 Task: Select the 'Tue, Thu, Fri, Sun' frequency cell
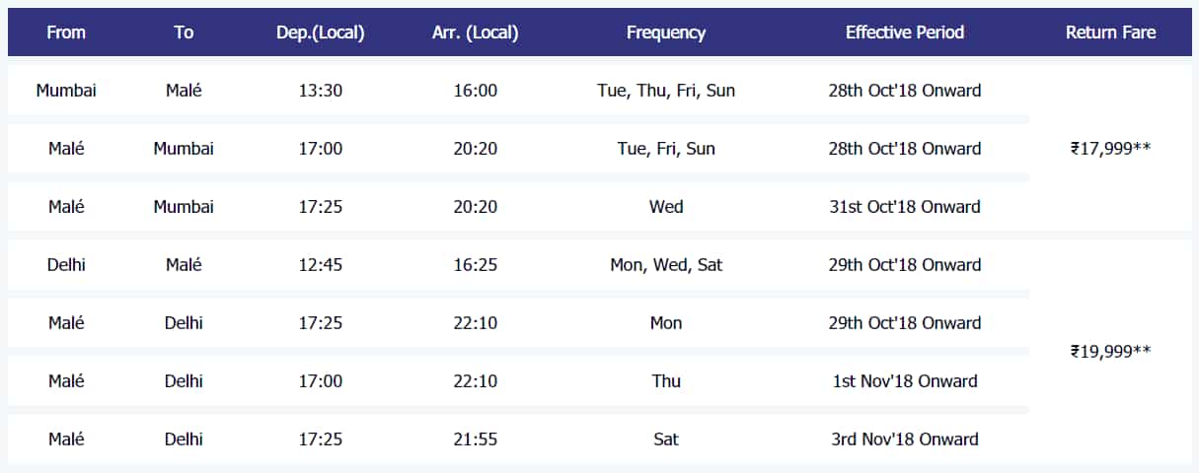666,91
